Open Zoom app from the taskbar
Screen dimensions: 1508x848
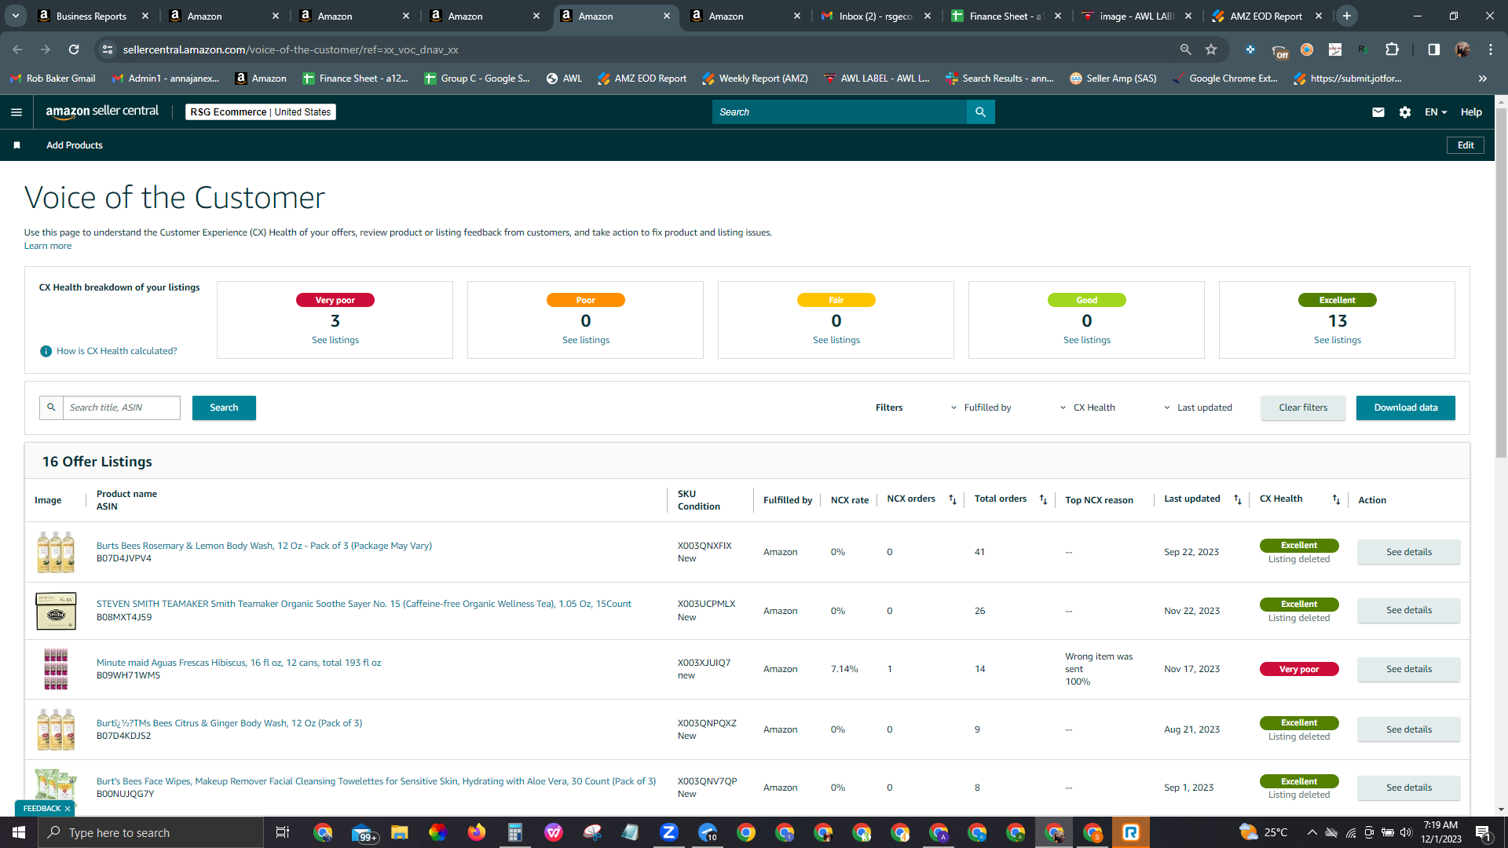[x=669, y=832]
